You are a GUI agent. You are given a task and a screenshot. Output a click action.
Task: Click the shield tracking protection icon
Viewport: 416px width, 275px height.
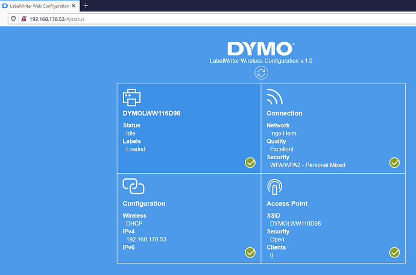[13, 19]
